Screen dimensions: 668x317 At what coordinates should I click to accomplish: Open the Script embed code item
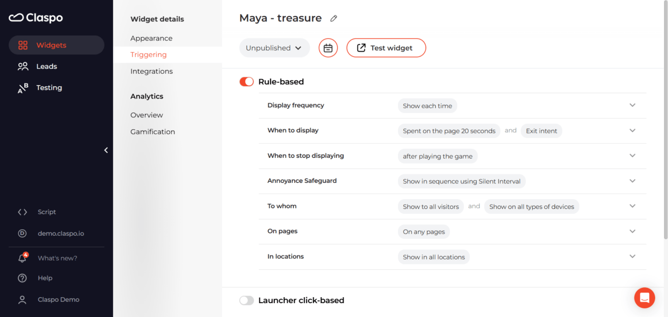pyautogui.click(x=46, y=212)
